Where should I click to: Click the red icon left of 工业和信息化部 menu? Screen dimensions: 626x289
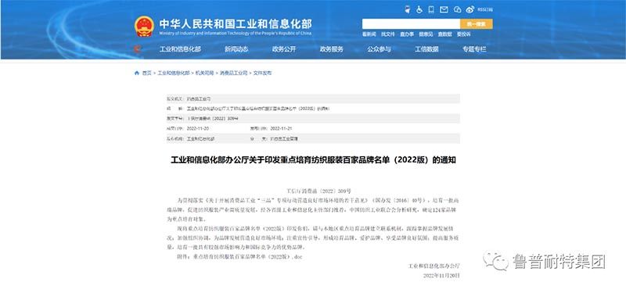point(138,49)
